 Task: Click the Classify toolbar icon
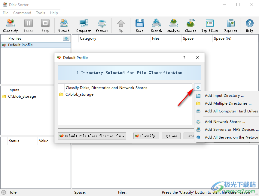point(11,26)
